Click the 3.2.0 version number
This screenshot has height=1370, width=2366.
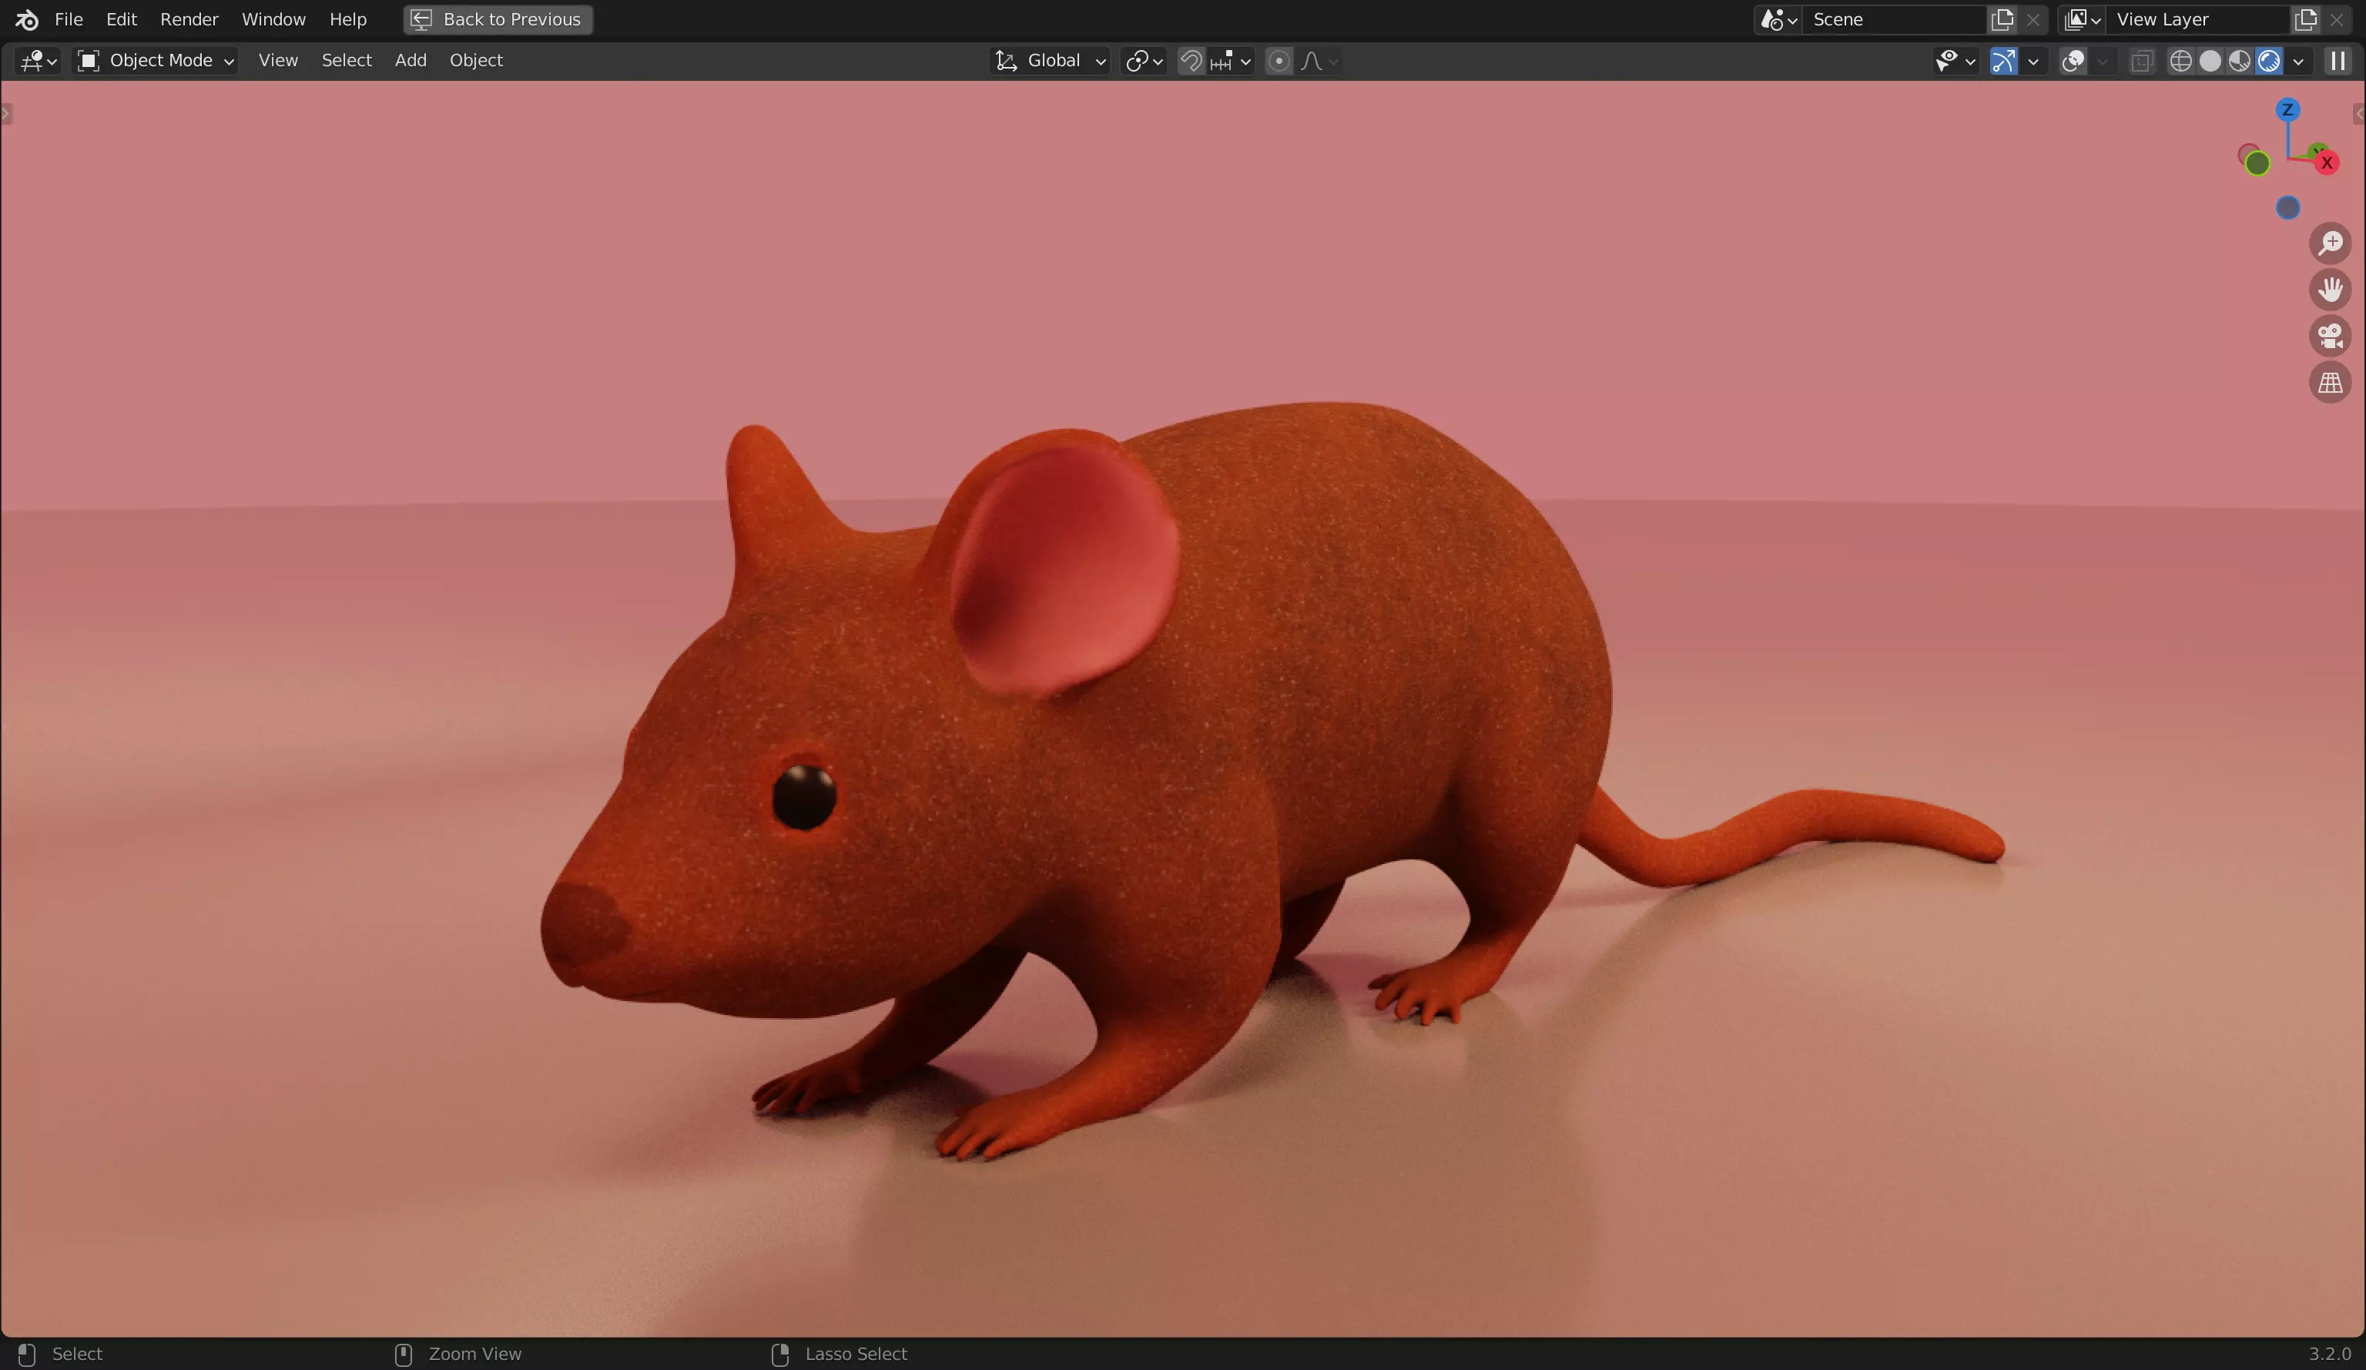coord(2329,1354)
